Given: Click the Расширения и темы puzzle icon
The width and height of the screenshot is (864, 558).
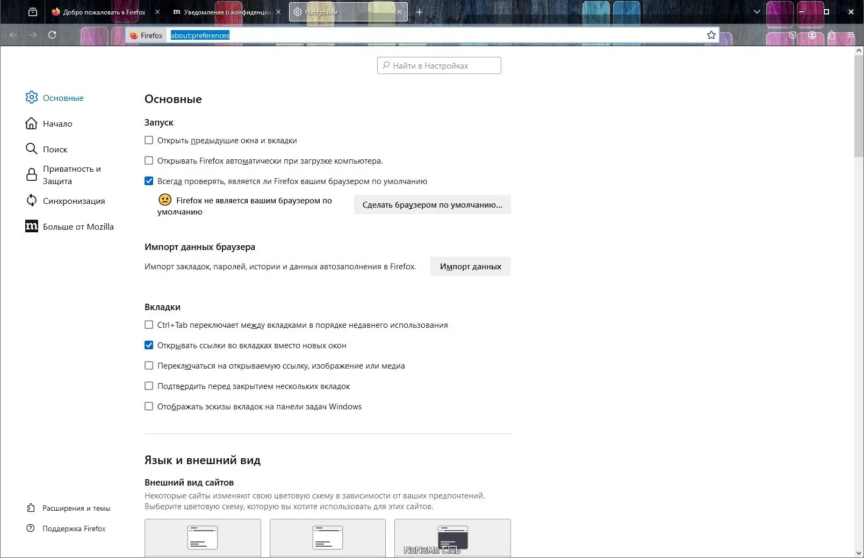Looking at the screenshot, I should point(31,508).
